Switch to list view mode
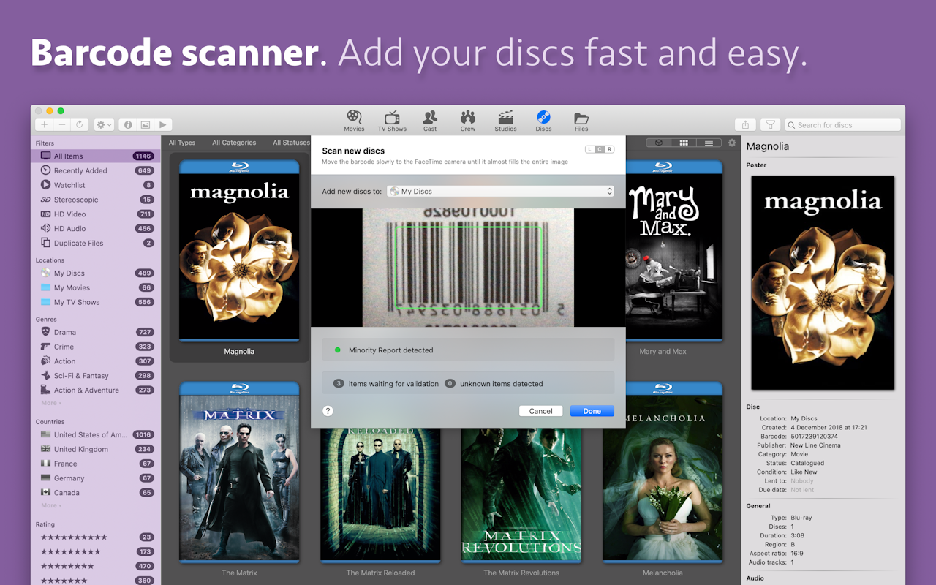The height and width of the screenshot is (585, 936). (x=709, y=143)
